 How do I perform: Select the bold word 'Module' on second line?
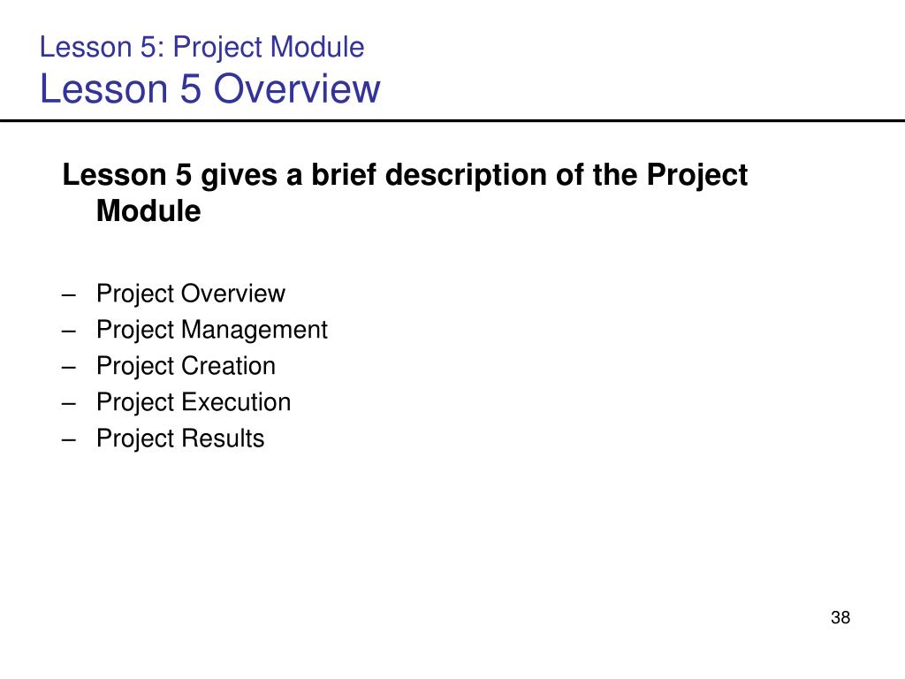tap(148, 210)
